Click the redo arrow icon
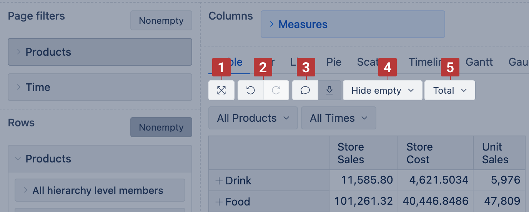The image size is (529, 212). tap(276, 90)
